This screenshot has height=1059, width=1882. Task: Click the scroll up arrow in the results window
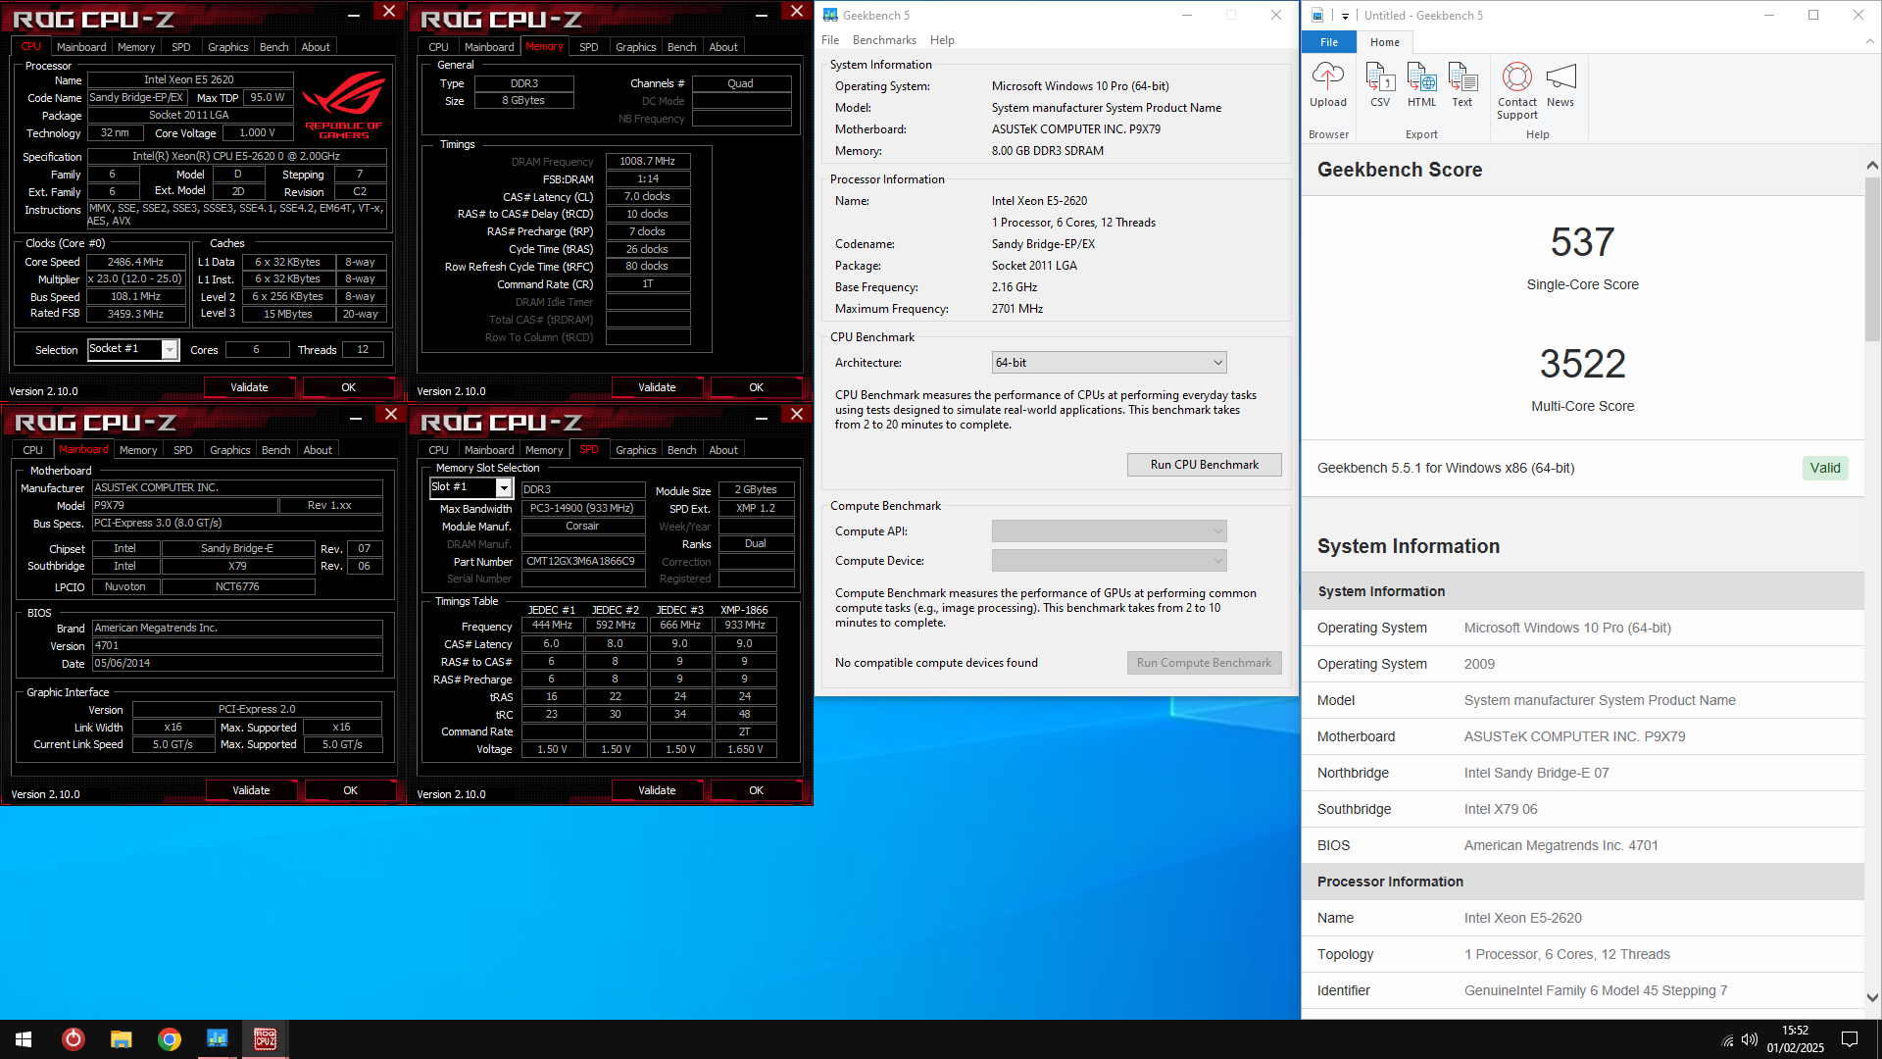[x=1872, y=165]
